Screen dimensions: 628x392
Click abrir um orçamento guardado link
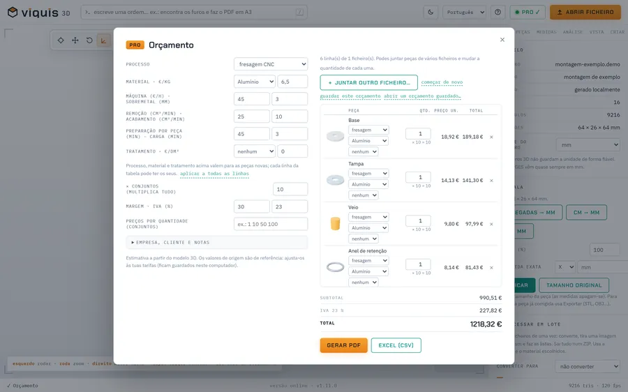click(422, 96)
